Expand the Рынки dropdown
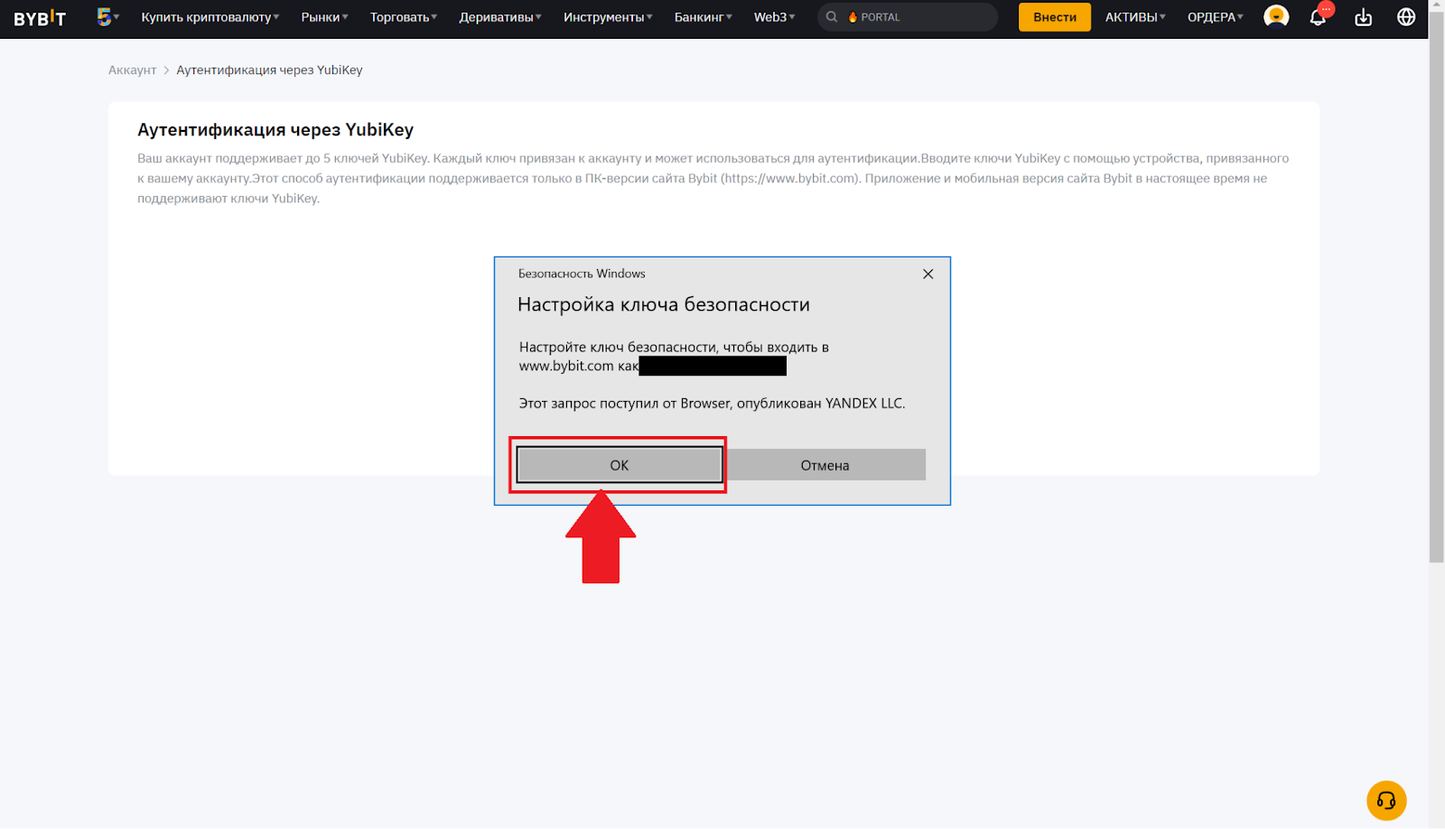The image size is (1445, 829). (x=324, y=17)
